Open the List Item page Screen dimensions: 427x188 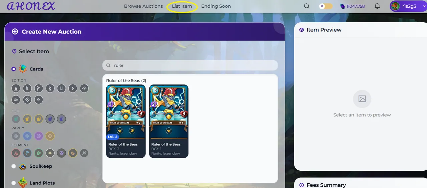[182, 6]
